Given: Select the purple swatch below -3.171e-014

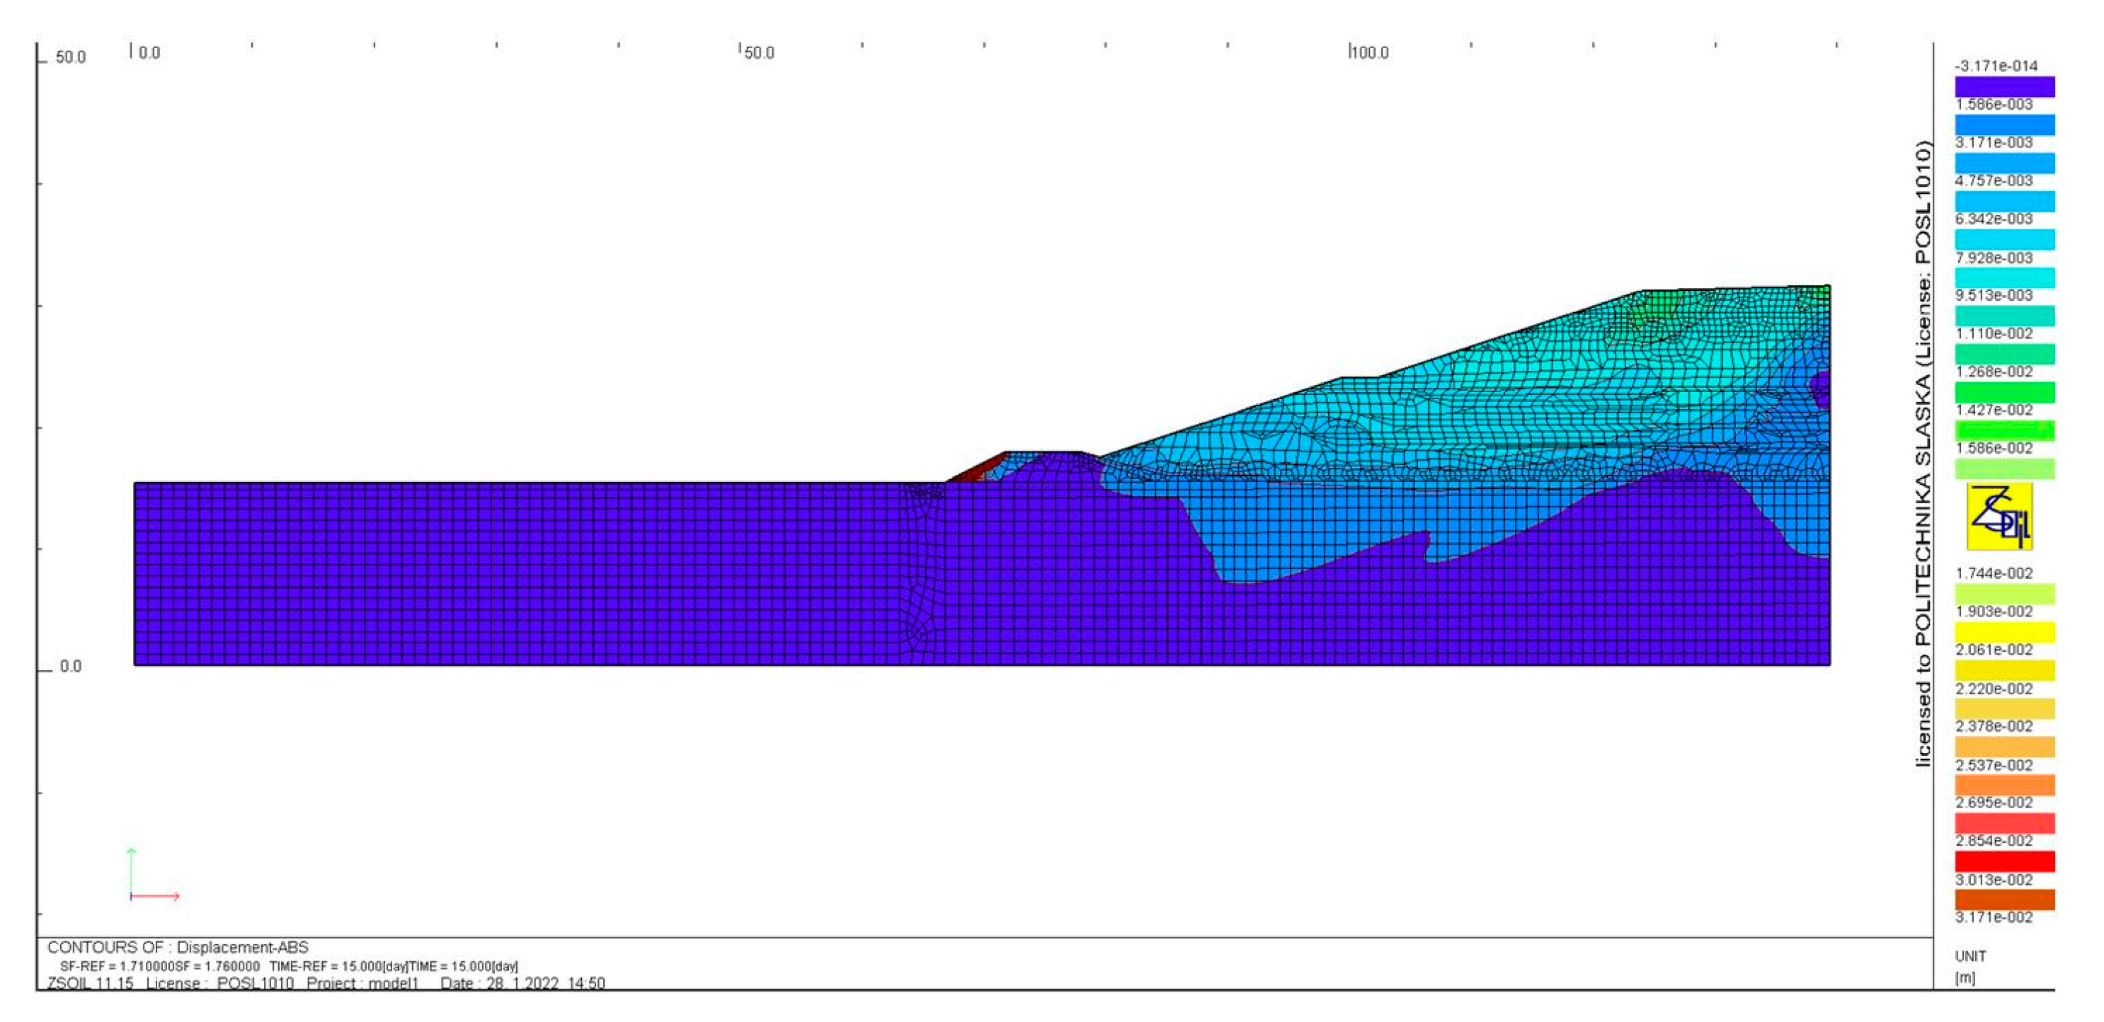Looking at the screenshot, I should click(x=2004, y=86).
